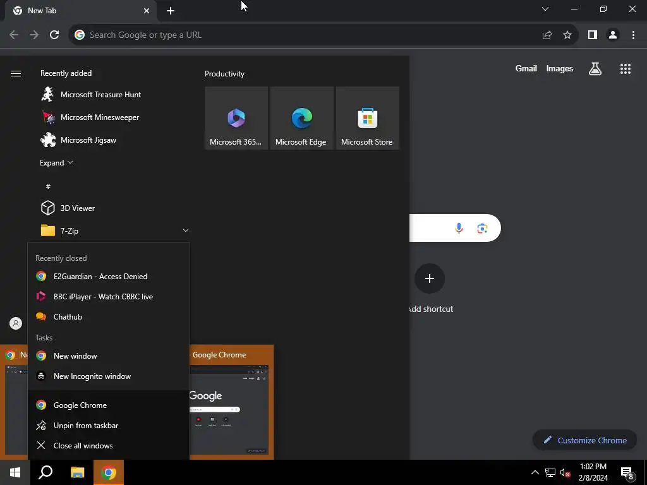647x485 pixels.
Task: Choose New window from the jump list
Action: 109,356
